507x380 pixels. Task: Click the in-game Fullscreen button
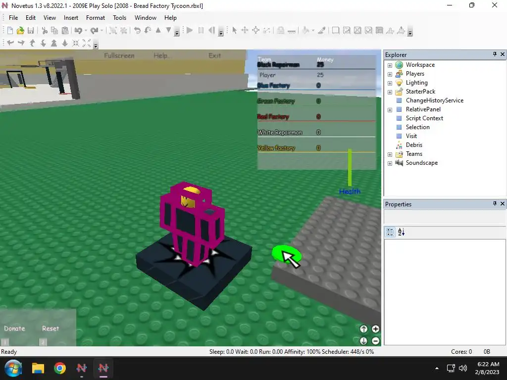[119, 55]
